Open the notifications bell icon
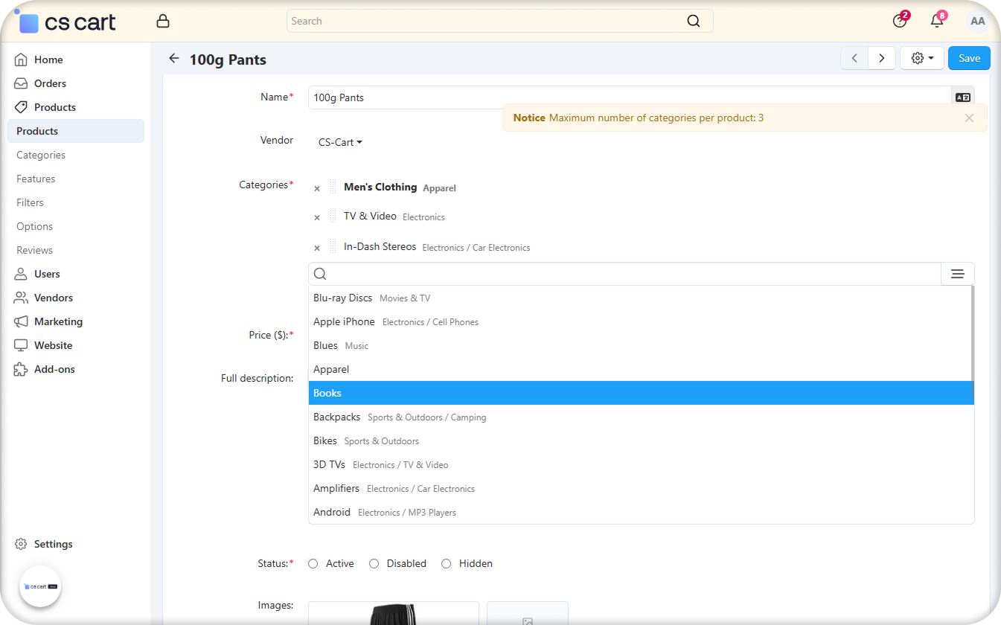 (937, 22)
